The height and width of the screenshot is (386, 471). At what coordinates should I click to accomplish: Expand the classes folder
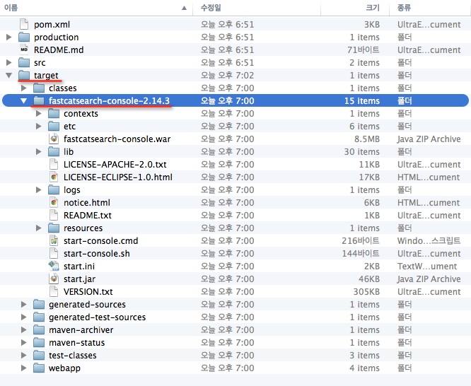pos(24,88)
